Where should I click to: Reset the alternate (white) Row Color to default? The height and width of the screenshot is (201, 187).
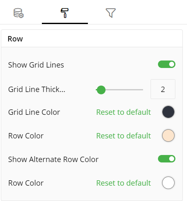tap(124, 183)
